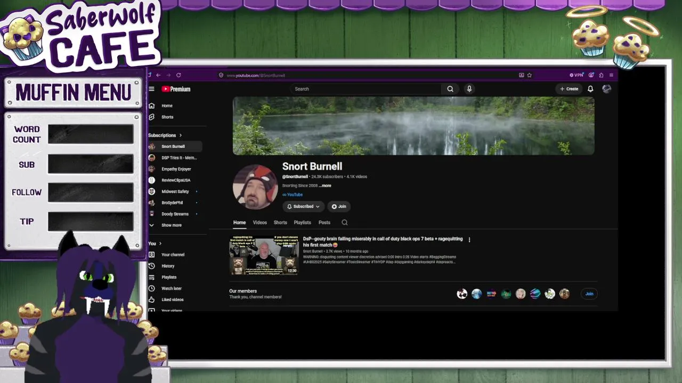Bookmark this page with the star icon
Viewport: 682px width, 383px height.
coord(529,75)
